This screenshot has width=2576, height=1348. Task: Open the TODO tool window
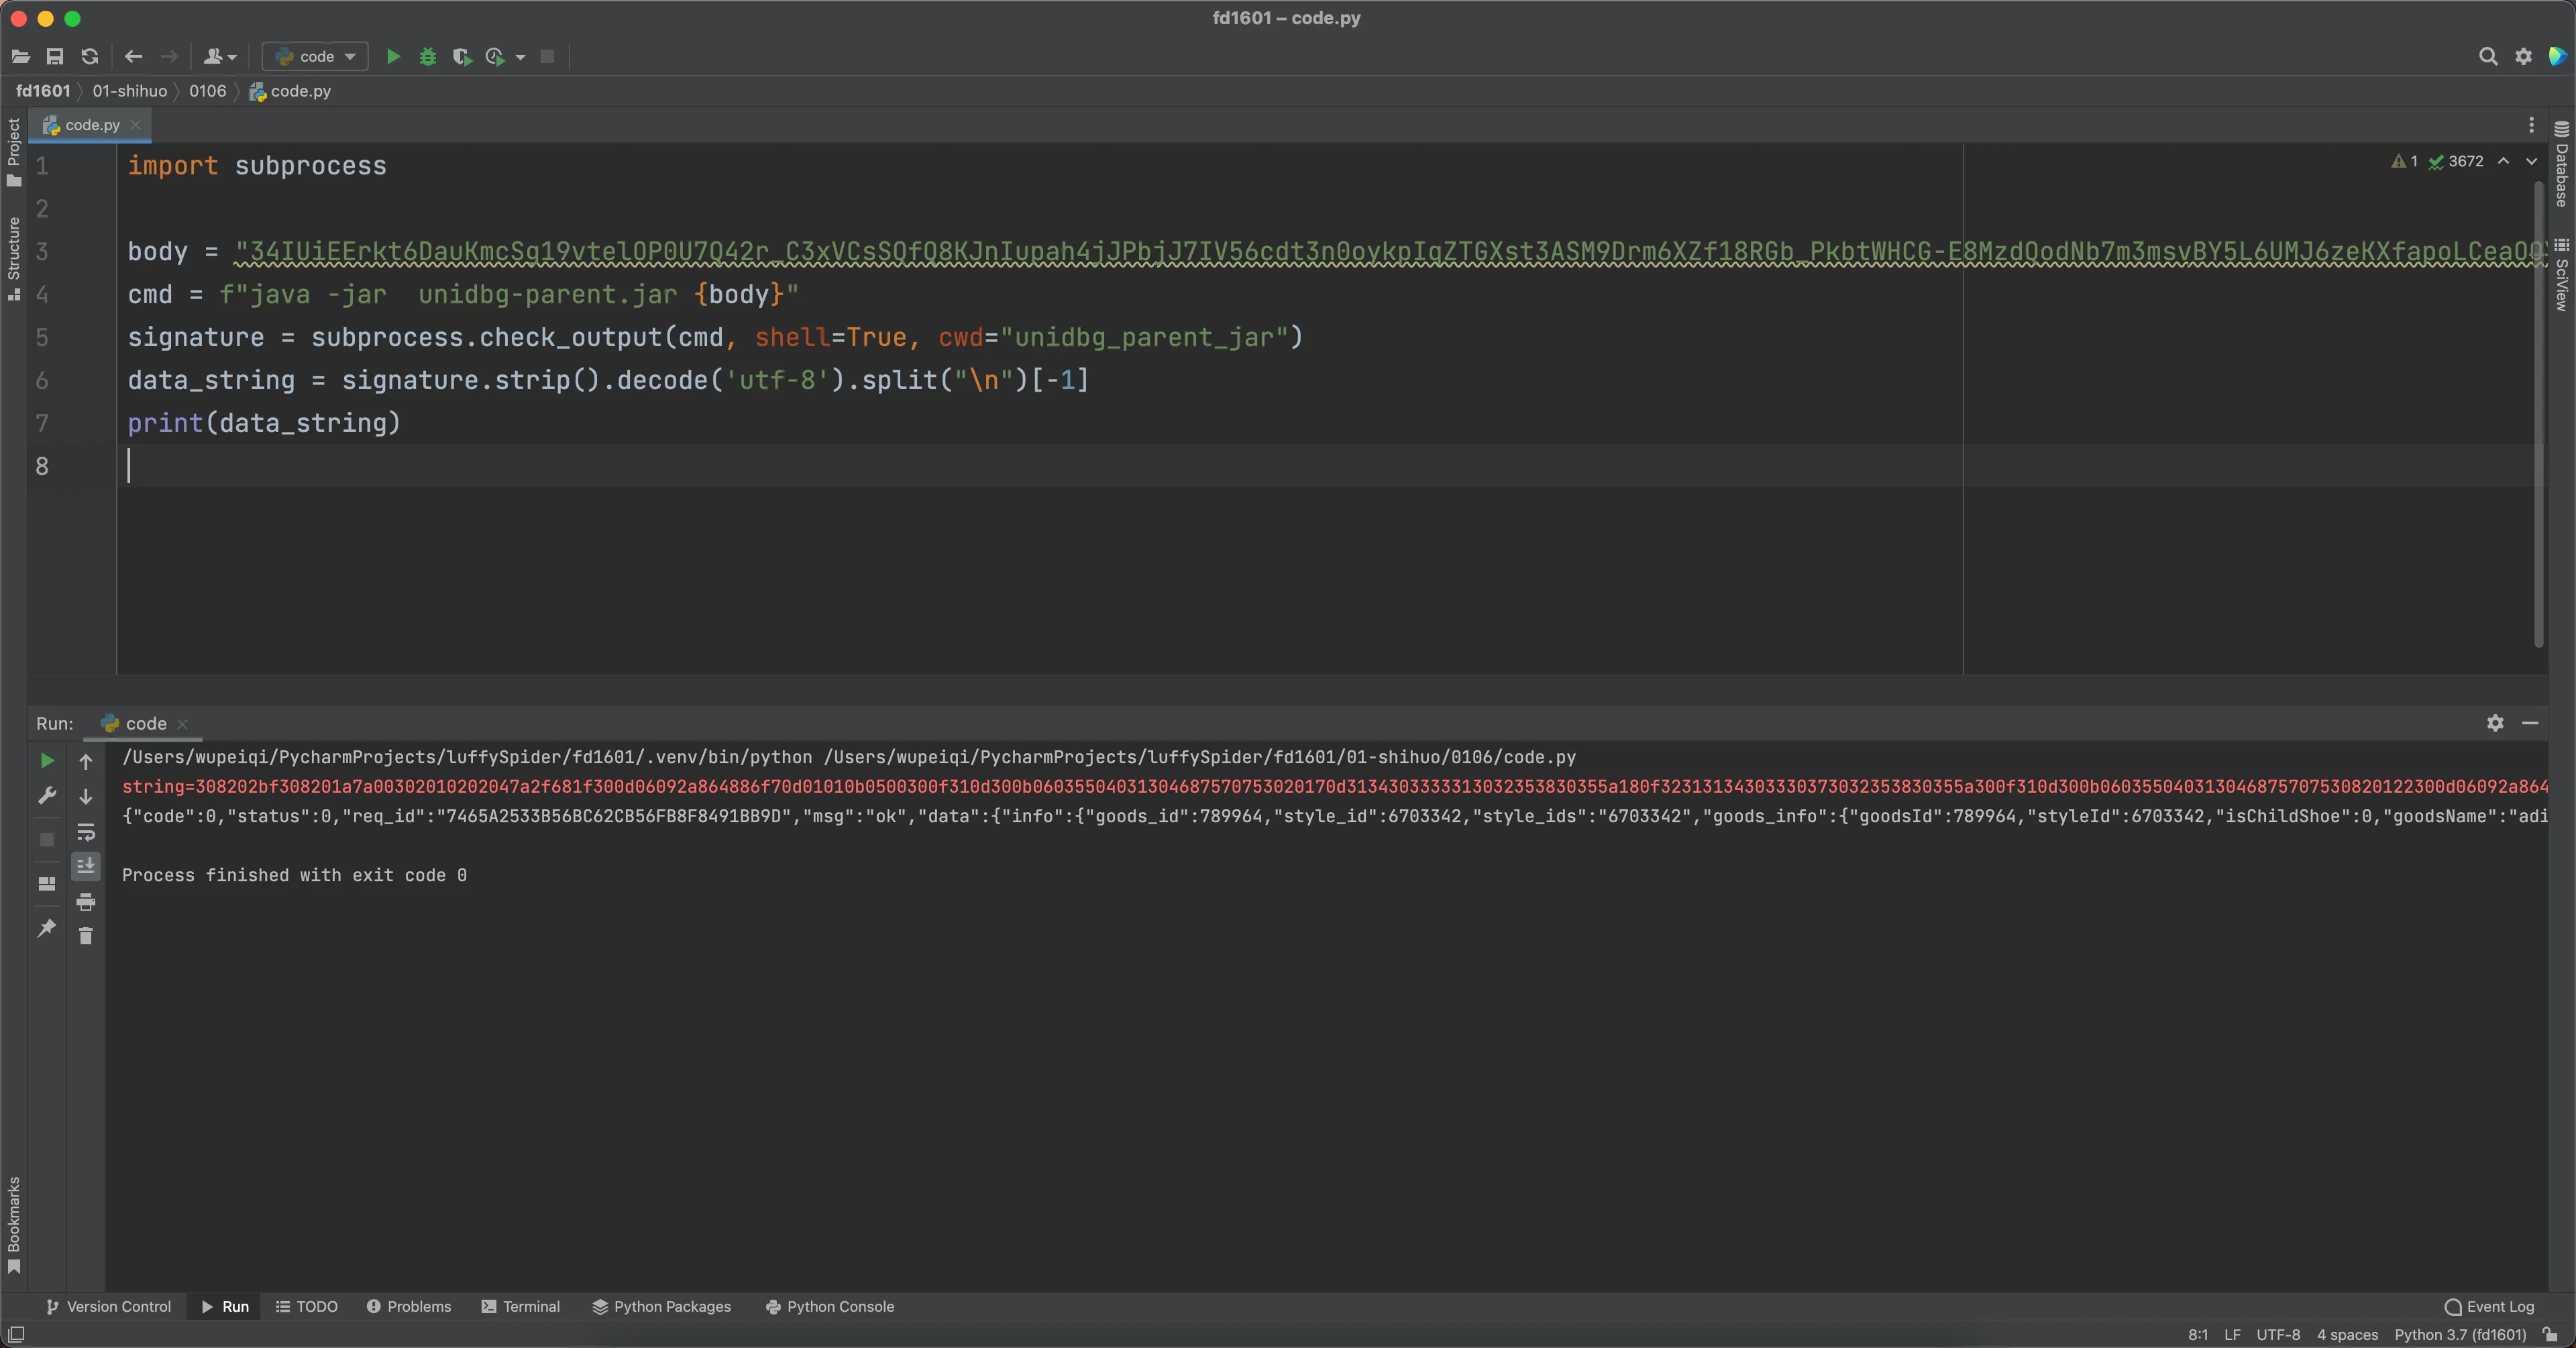click(307, 1306)
